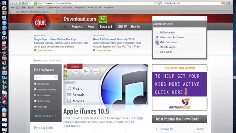
Task: Click the browser forward arrow button
Action: [x=17, y=3]
